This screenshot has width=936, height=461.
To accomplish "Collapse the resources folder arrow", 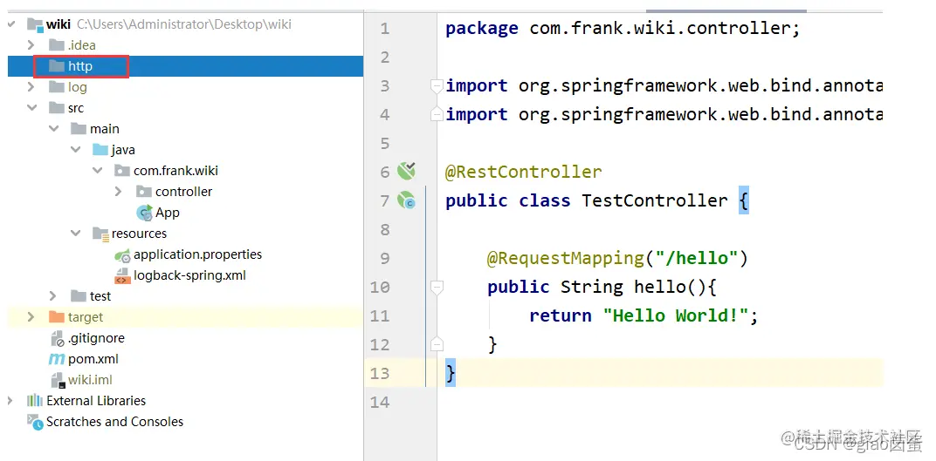I will pyautogui.click(x=76, y=234).
